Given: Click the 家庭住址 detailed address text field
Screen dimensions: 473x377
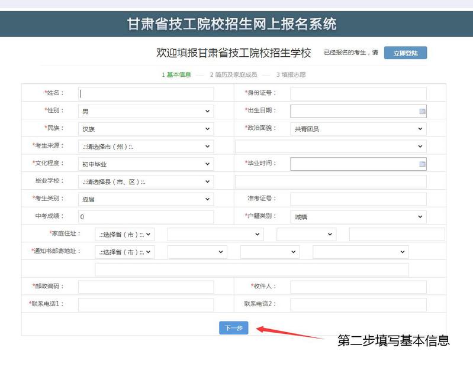Looking at the screenshot, I should [x=397, y=234].
